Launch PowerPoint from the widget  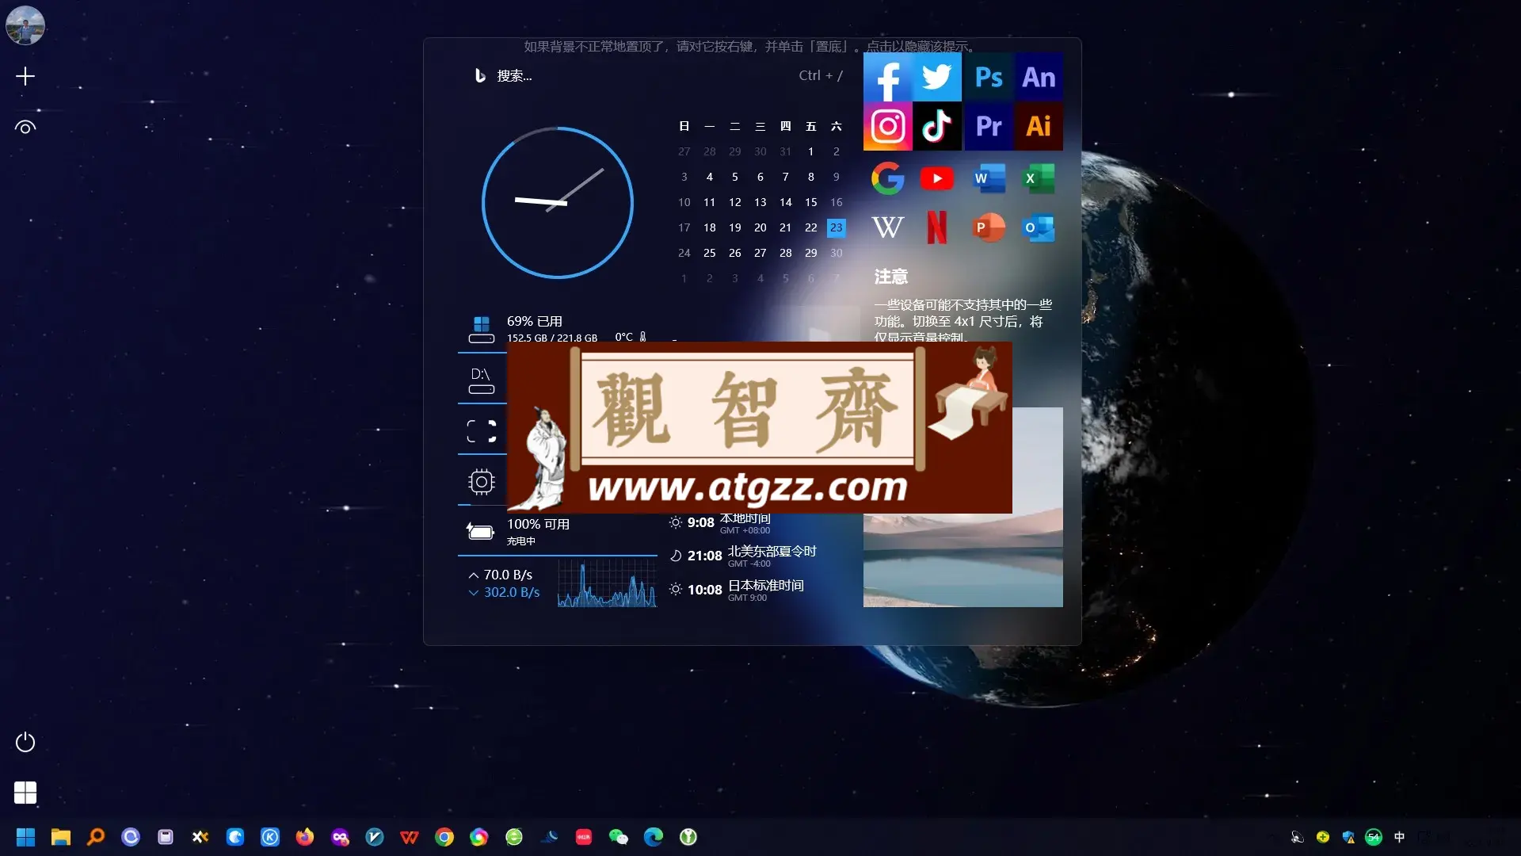(x=989, y=227)
